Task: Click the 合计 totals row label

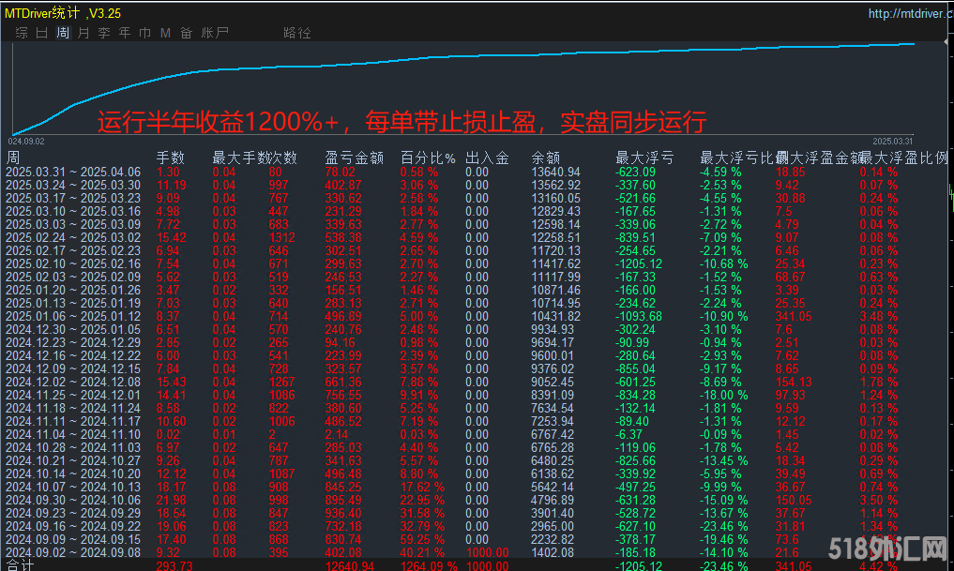Action: pos(19,565)
